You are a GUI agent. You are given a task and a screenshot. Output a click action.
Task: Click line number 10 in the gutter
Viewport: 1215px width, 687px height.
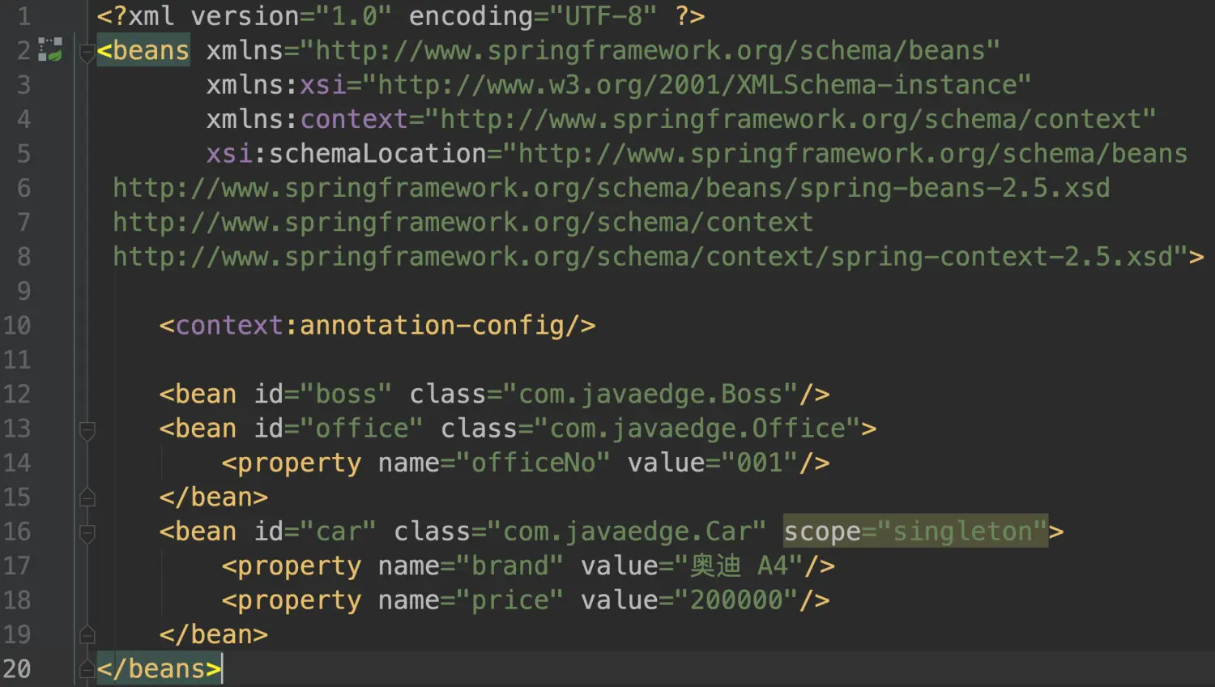point(17,326)
